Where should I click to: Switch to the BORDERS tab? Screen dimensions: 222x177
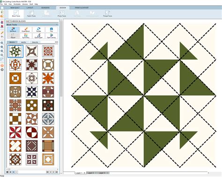click(45, 7)
